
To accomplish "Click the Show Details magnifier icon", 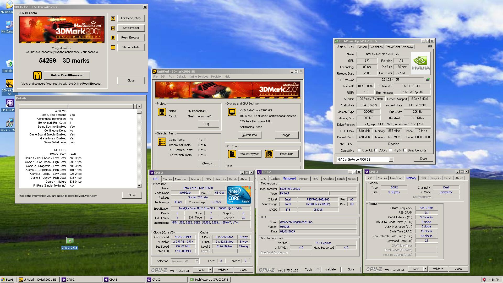I will pyautogui.click(x=113, y=47).
